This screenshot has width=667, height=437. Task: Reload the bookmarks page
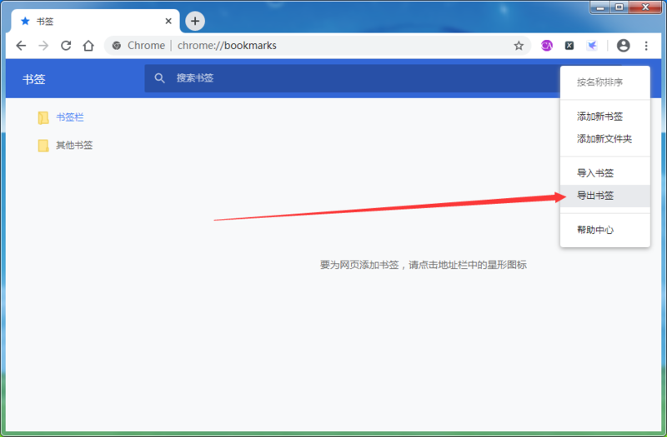[x=66, y=46]
